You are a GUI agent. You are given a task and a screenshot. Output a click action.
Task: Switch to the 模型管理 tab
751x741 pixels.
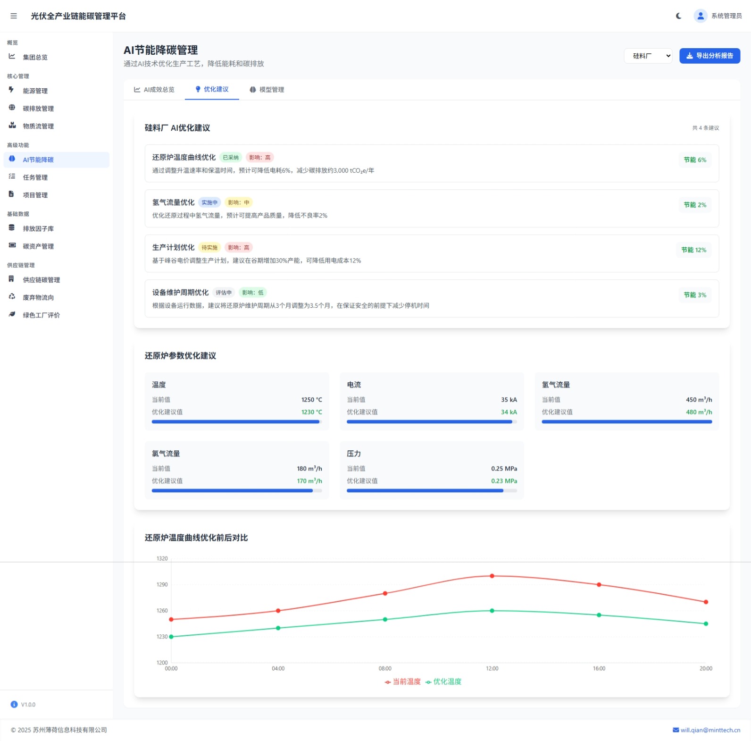[x=267, y=90]
